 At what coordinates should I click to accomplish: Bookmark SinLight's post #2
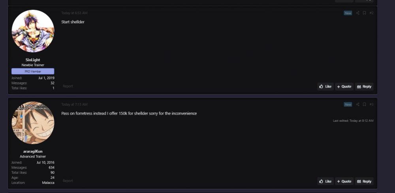point(364,13)
